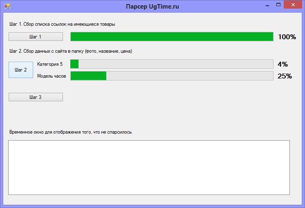Click the Модель часов label
This screenshot has width=305, height=208.
[52, 76]
